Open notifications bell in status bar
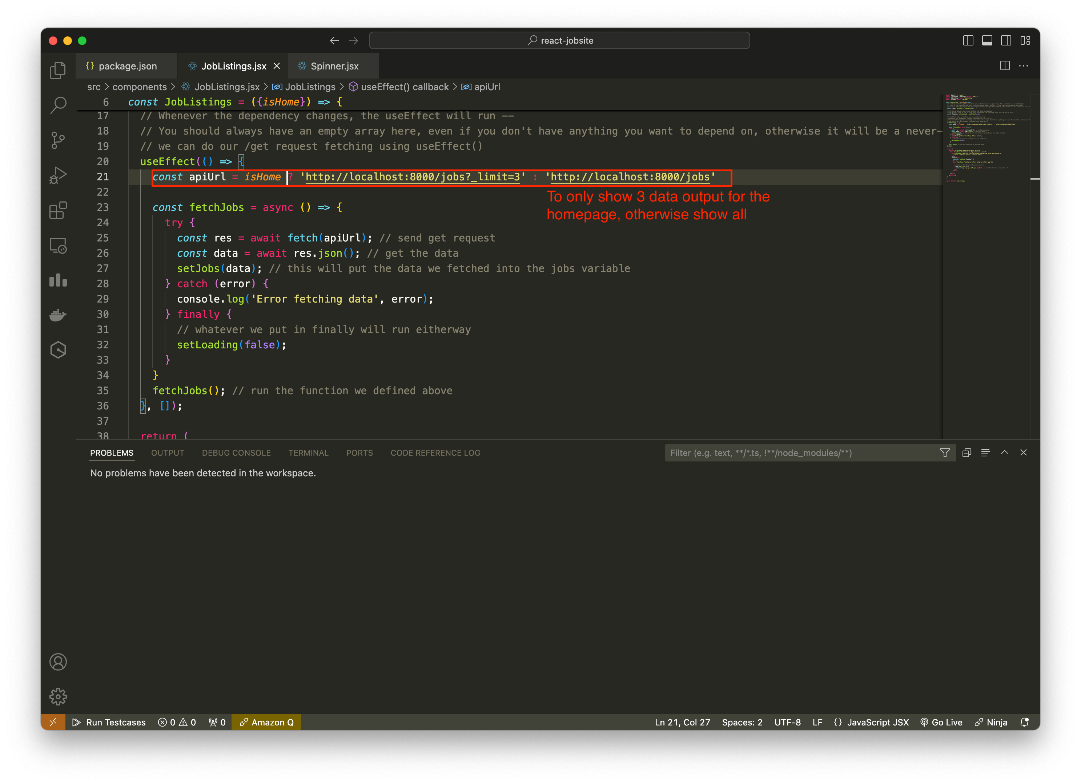 (x=1024, y=722)
